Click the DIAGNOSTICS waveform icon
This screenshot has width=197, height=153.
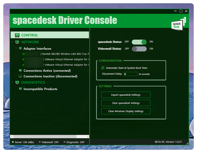(17, 82)
